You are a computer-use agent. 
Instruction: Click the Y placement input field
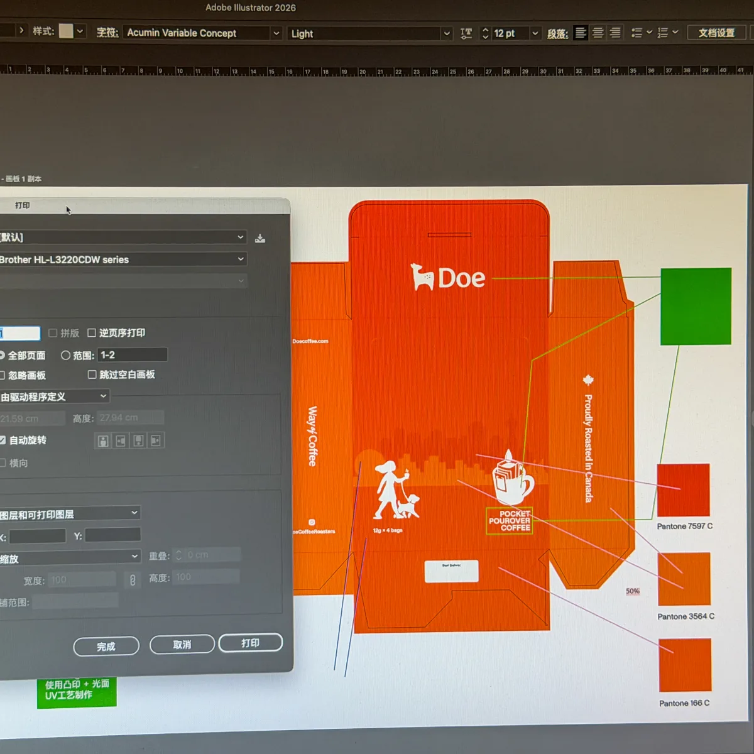(x=113, y=535)
